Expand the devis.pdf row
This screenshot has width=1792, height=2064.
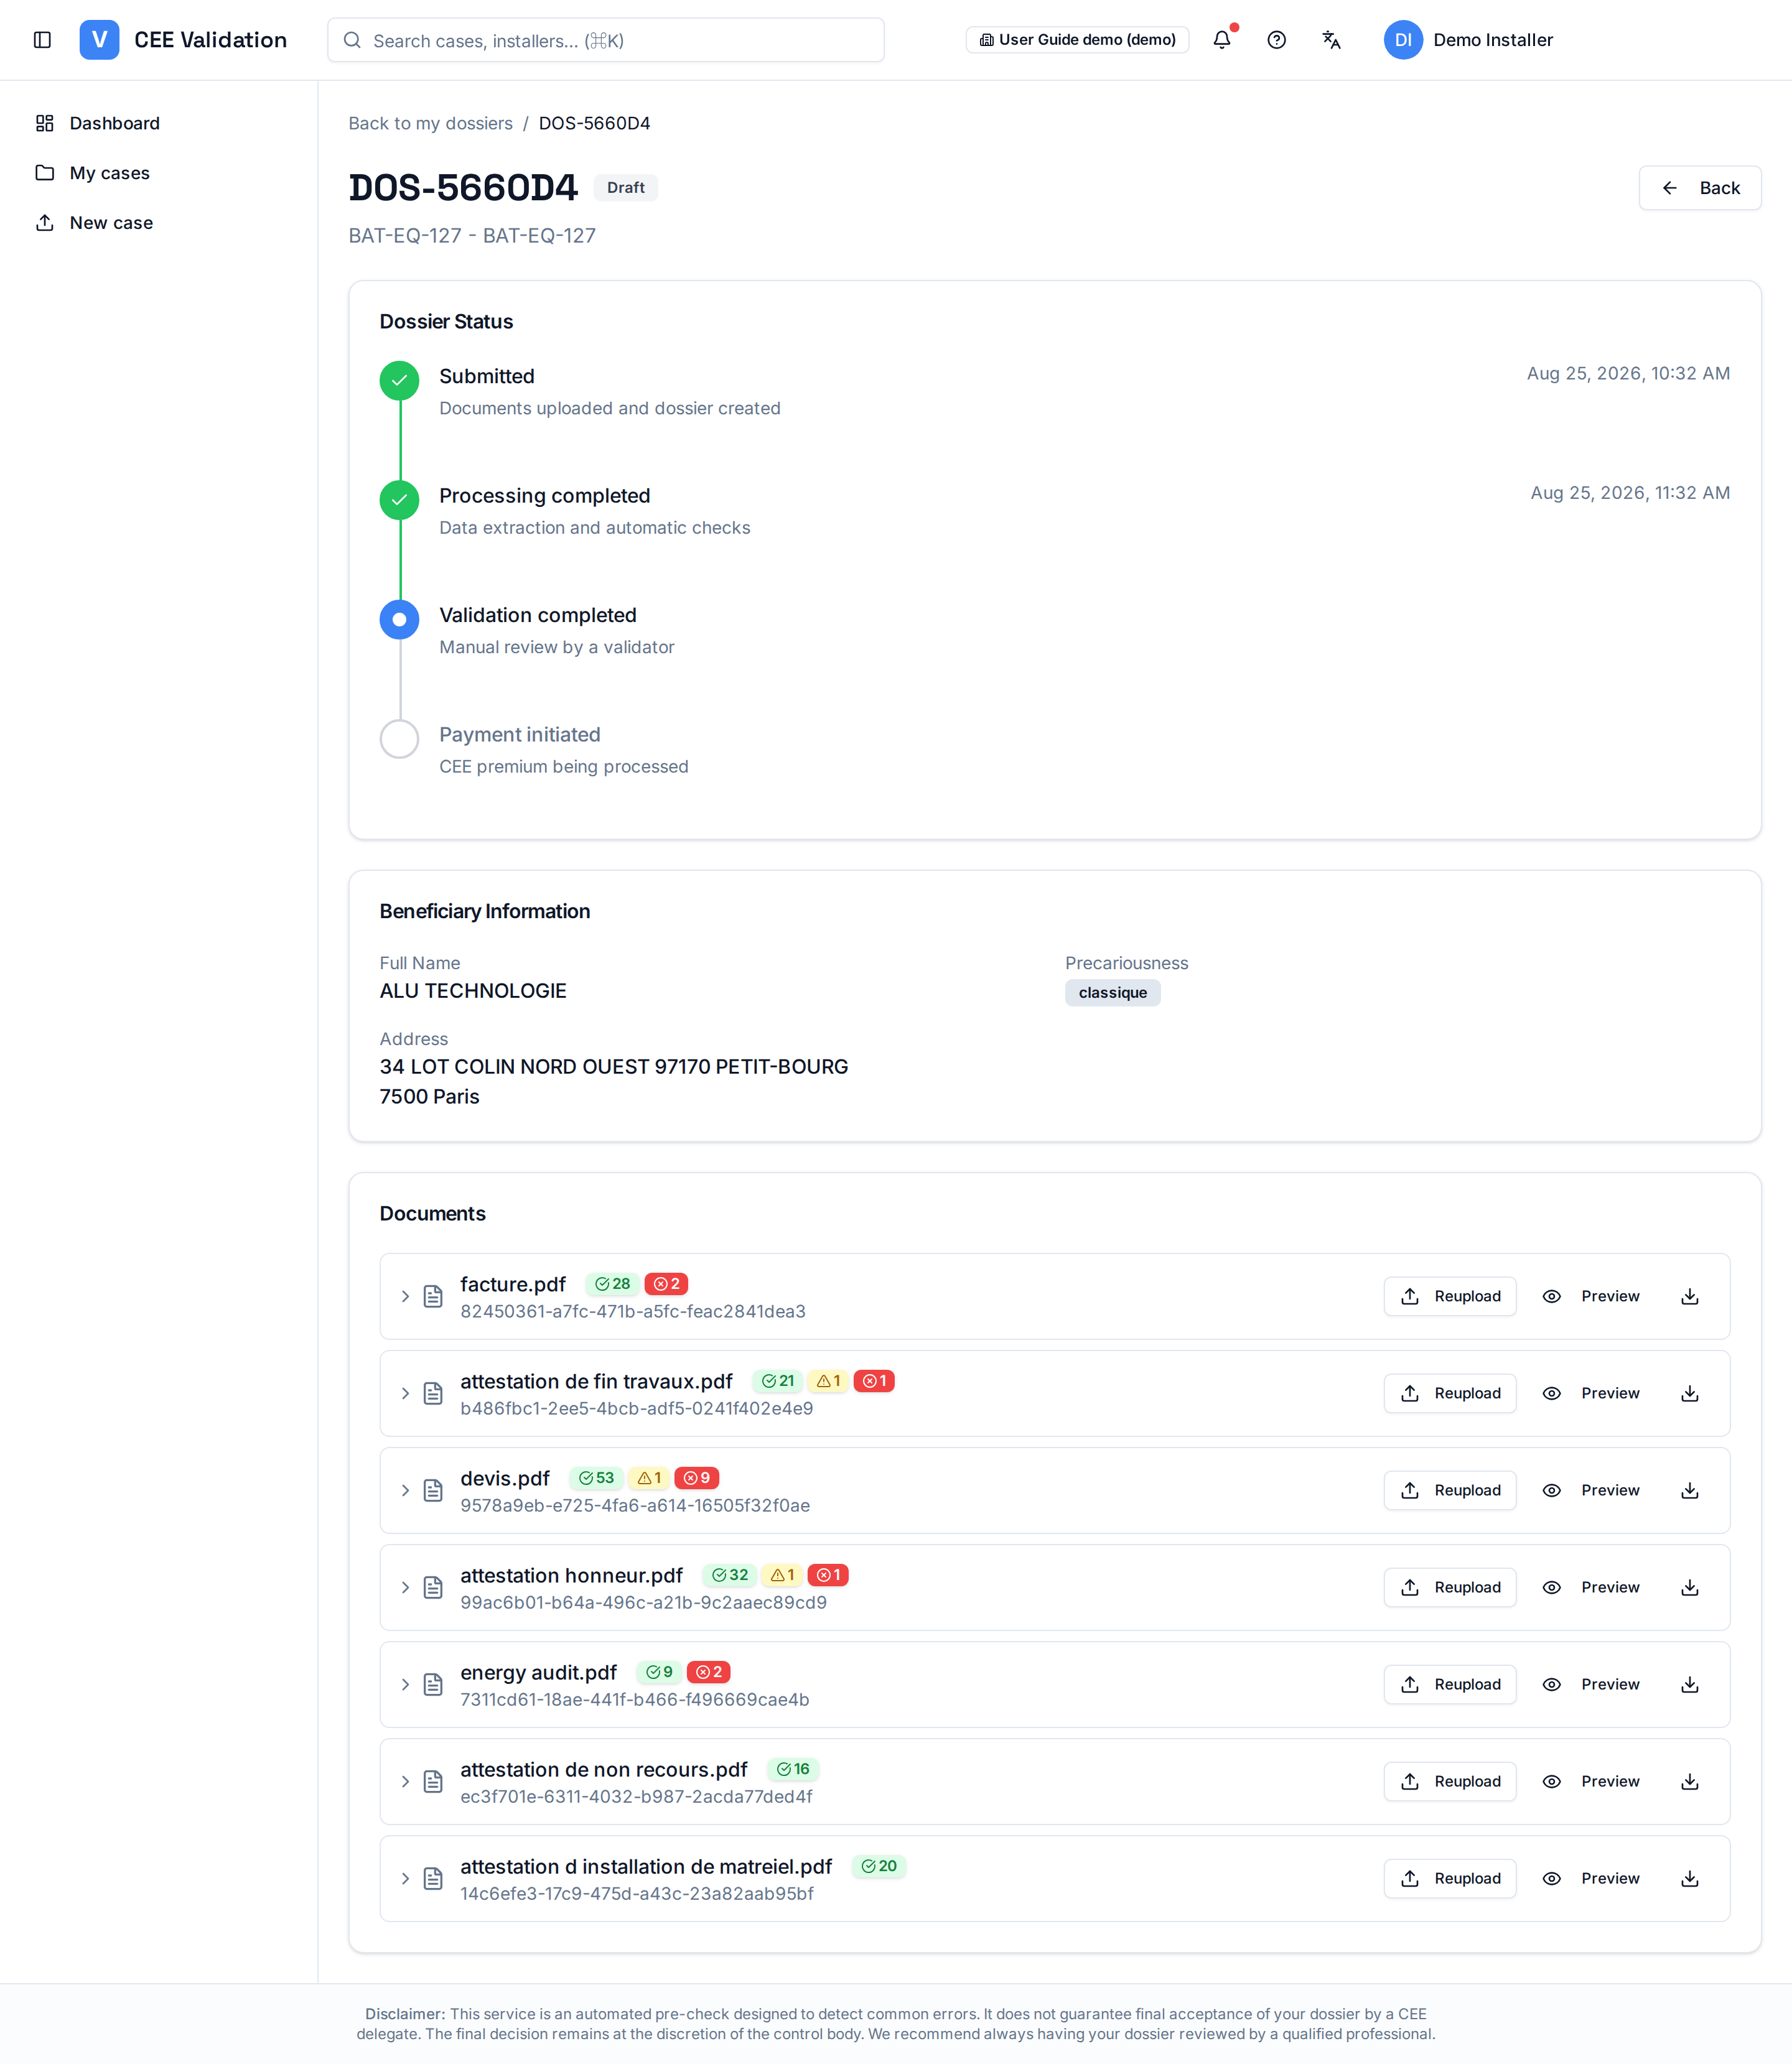(405, 1490)
